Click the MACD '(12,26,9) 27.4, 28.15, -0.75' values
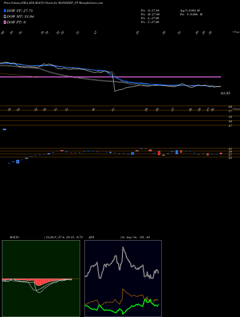 point(63,237)
